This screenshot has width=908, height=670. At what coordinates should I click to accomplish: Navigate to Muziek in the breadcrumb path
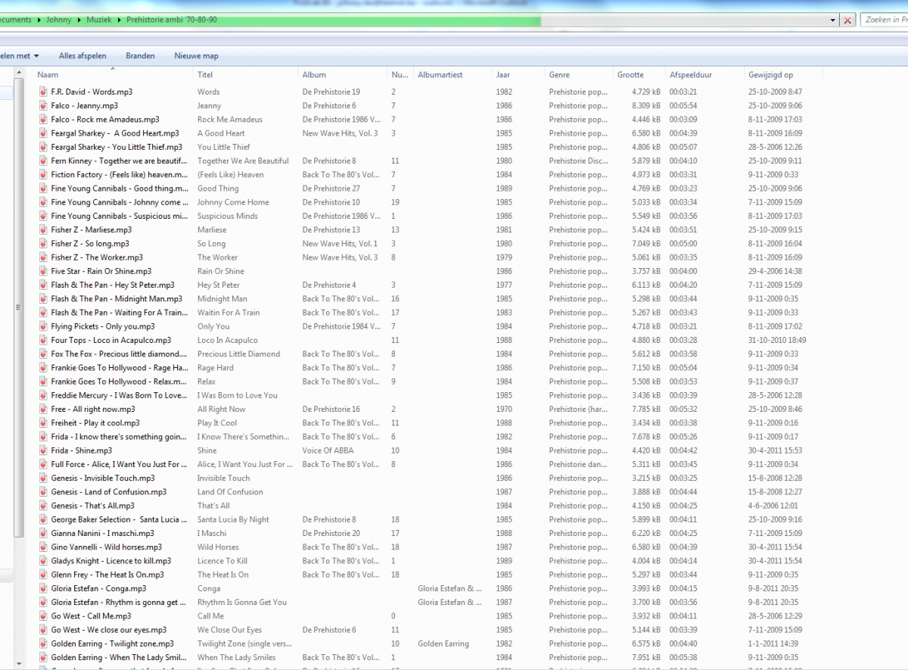click(x=98, y=20)
